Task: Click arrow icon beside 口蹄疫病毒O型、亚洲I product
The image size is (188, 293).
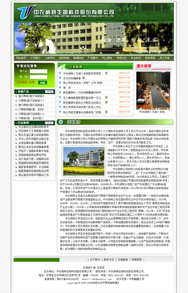Action: pos(16,109)
